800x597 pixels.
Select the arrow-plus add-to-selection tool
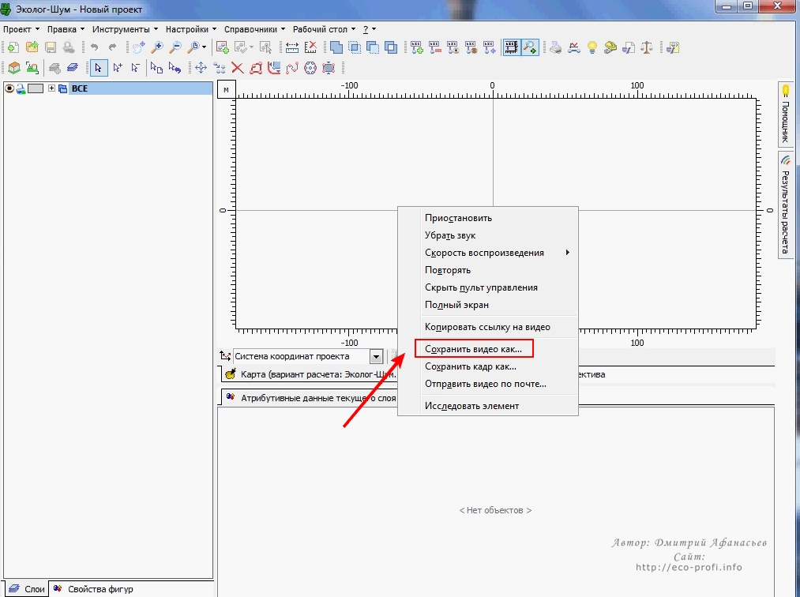[x=118, y=67]
